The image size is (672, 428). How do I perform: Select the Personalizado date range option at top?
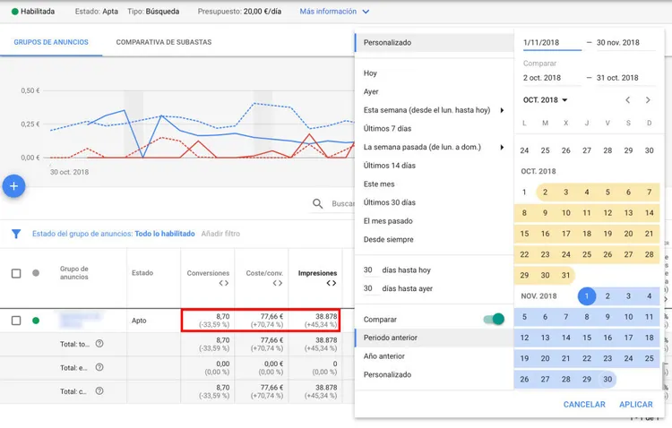(435, 42)
